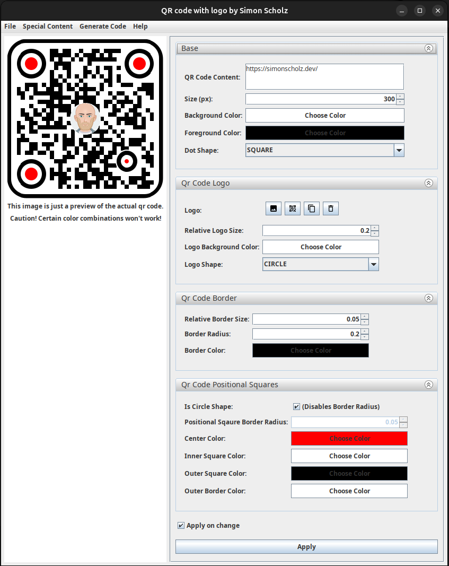Screen dimensions: 449x566
Task: Click the QR code icon button for logo
Action: (293, 208)
